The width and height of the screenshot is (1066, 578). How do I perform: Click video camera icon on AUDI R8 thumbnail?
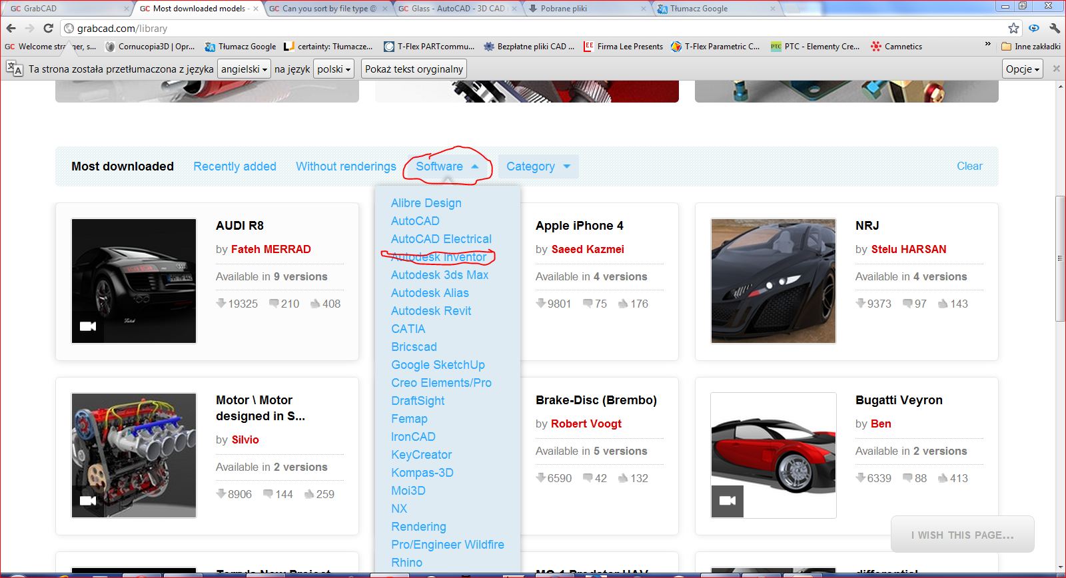coord(88,326)
